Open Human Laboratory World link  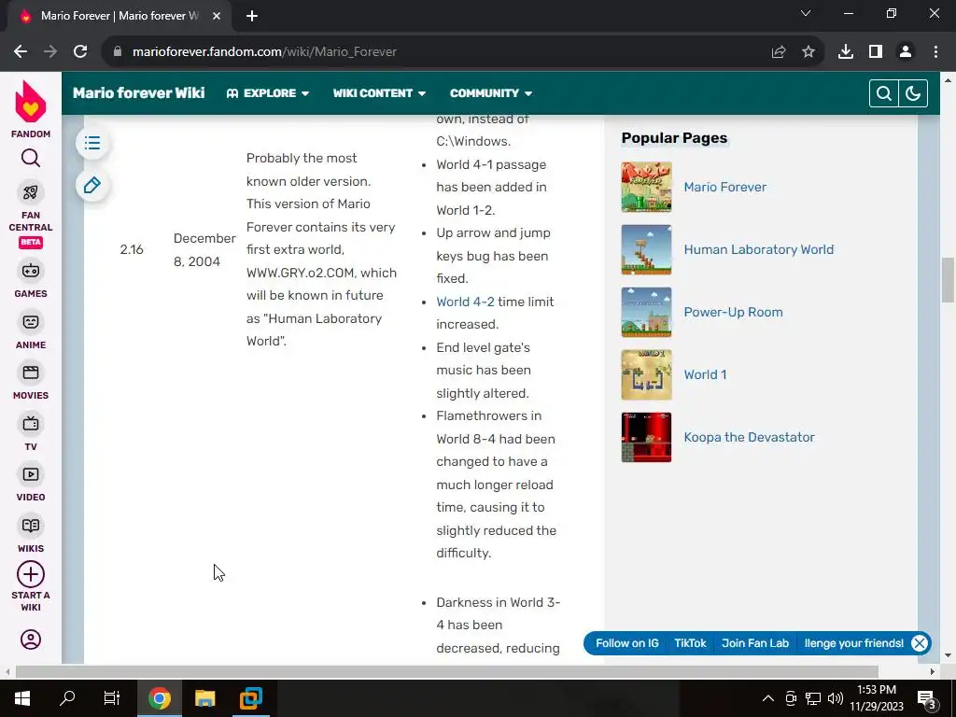pyautogui.click(x=758, y=249)
